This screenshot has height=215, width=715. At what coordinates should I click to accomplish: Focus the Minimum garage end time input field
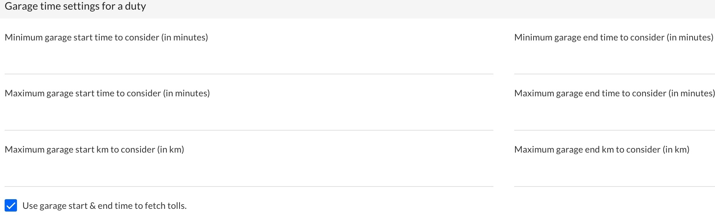pyautogui.click(x=615, y=60)
